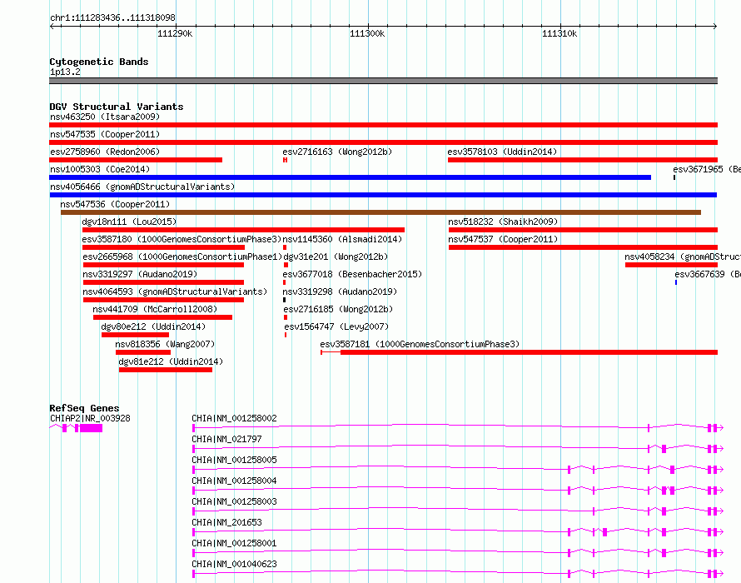This screenshot has width=741, height=583.
Task: Click esv3677018 (Besenbacher2015) label
Action: [352, 274]
